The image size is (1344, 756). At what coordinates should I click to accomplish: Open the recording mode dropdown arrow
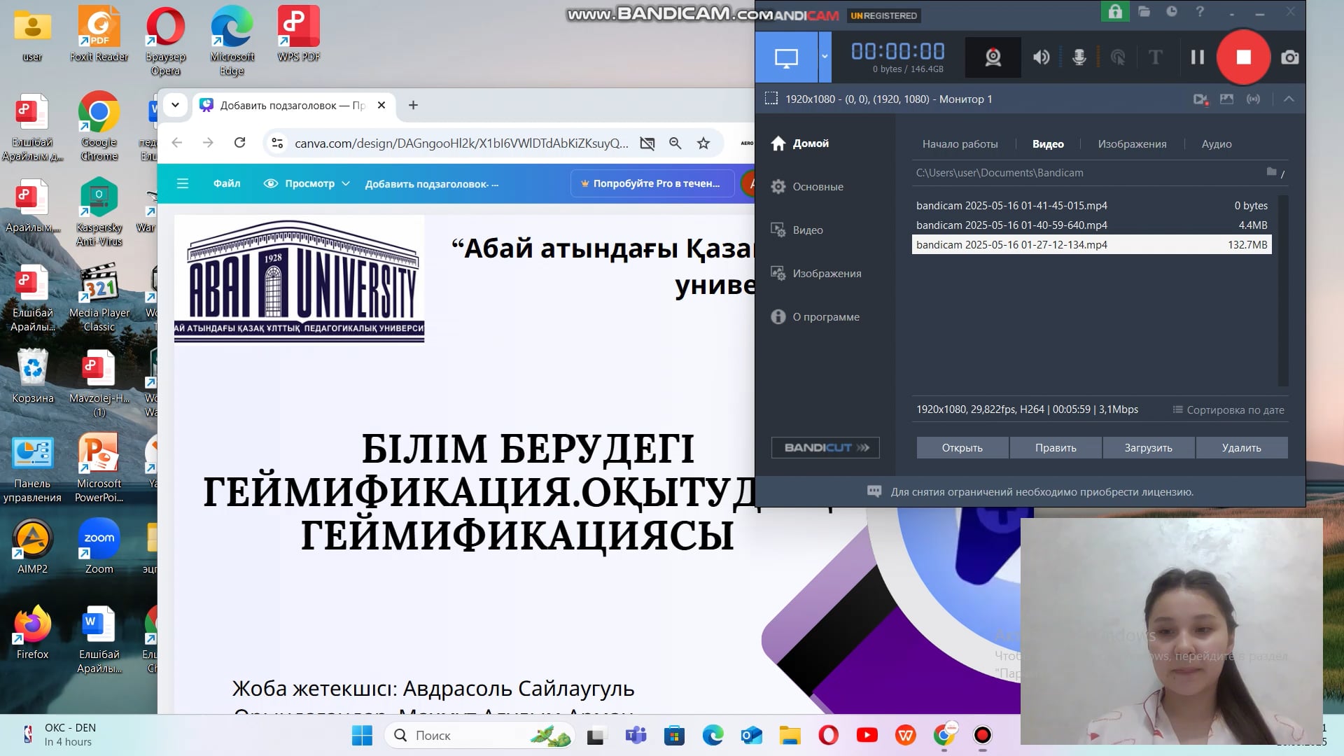(x=824, y=57)
